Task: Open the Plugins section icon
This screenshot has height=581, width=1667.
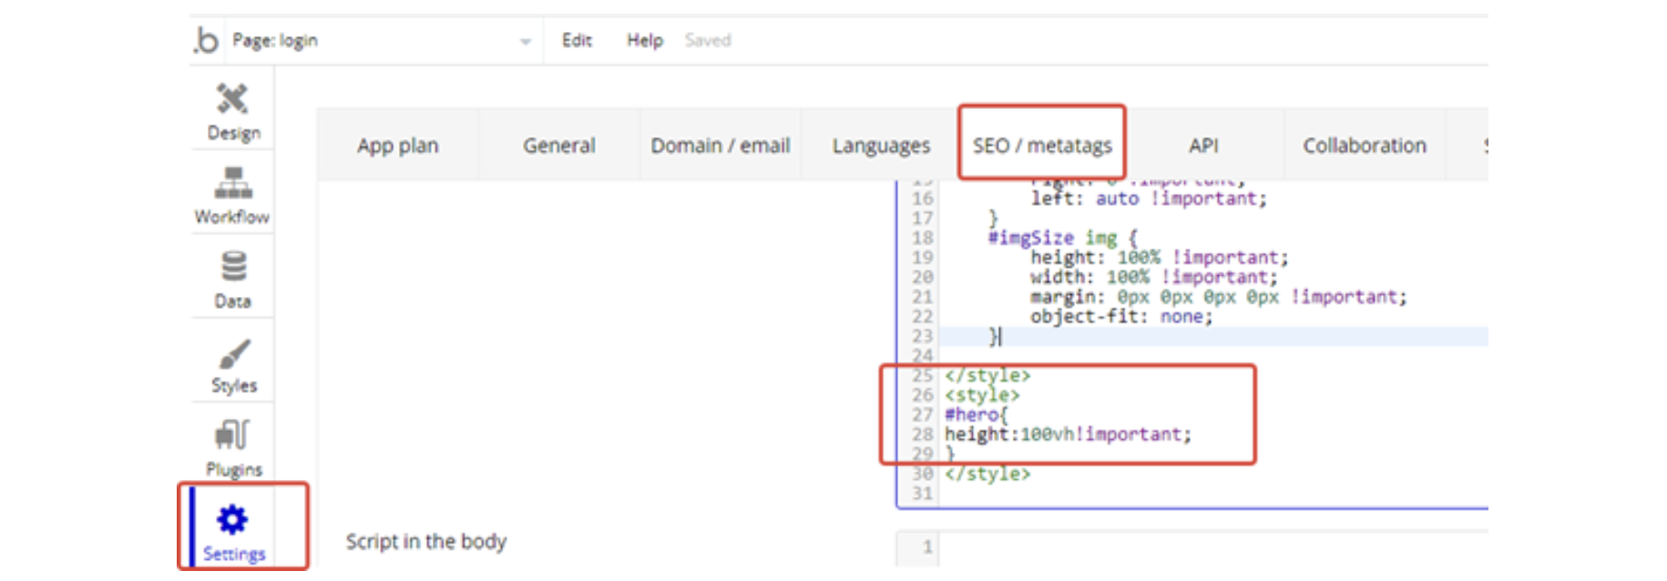Action: (x=233, y=446)
